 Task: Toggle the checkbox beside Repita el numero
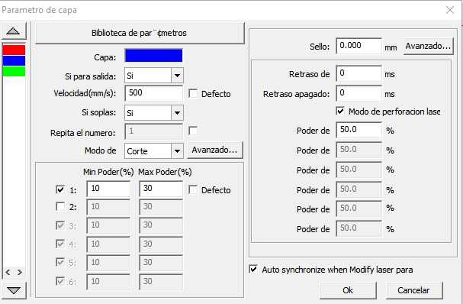193,131
